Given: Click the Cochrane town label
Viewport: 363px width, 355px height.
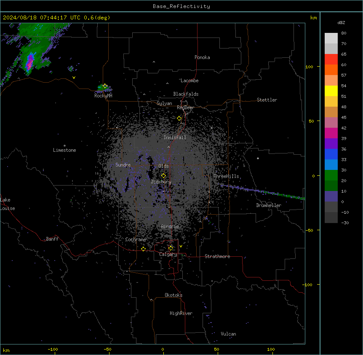Looking at the screenshot, I should pyautogui.click(x=136, y=239).
